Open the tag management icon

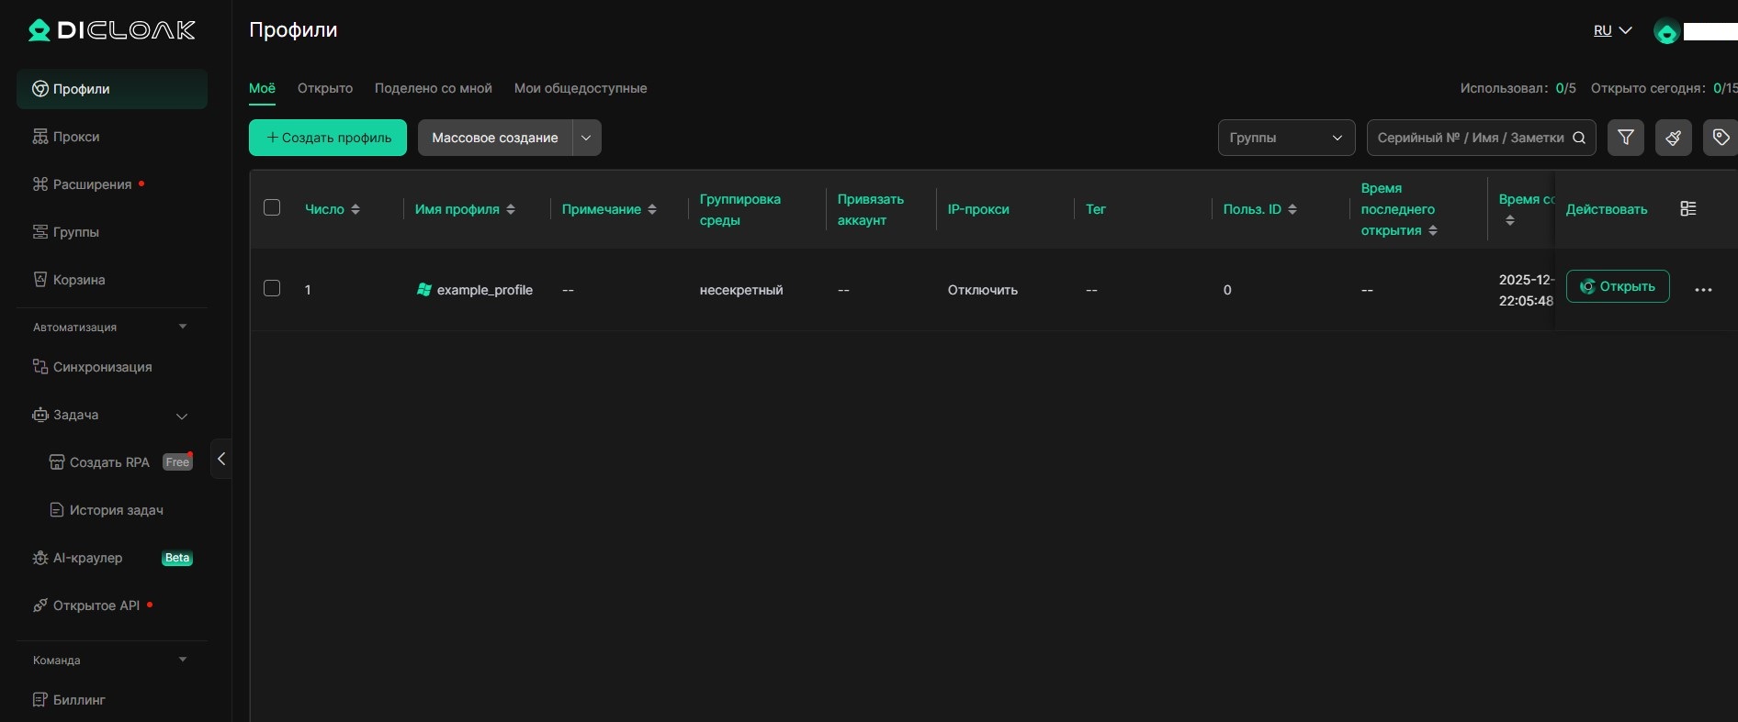(1721, 138)
